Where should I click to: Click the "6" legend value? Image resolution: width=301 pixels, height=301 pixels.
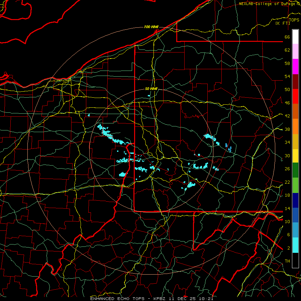point(289,235)
